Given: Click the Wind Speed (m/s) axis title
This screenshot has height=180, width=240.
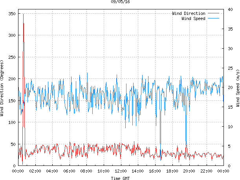Looking at the screenshot, I should [x=238, y=88].
